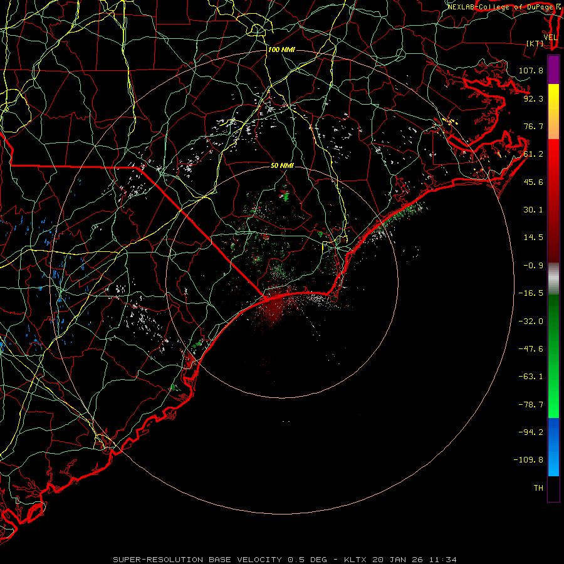The image size is (564, 564).
Task: Click the 14.5 velocity scale value
Action: (x=533, y=238)
